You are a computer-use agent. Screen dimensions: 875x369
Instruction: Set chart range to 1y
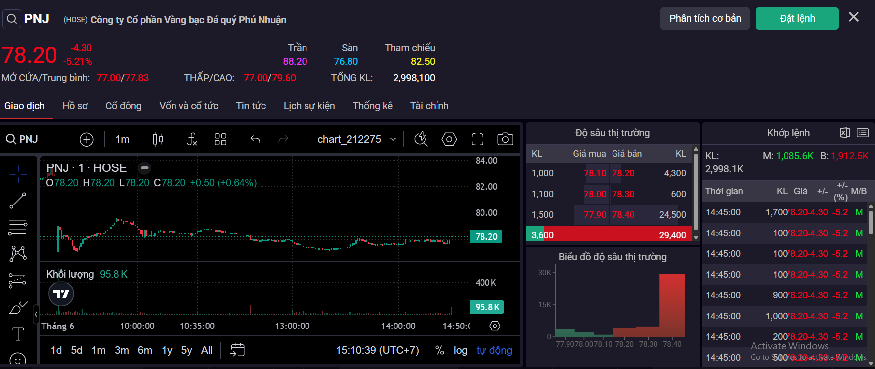point(167,350)
